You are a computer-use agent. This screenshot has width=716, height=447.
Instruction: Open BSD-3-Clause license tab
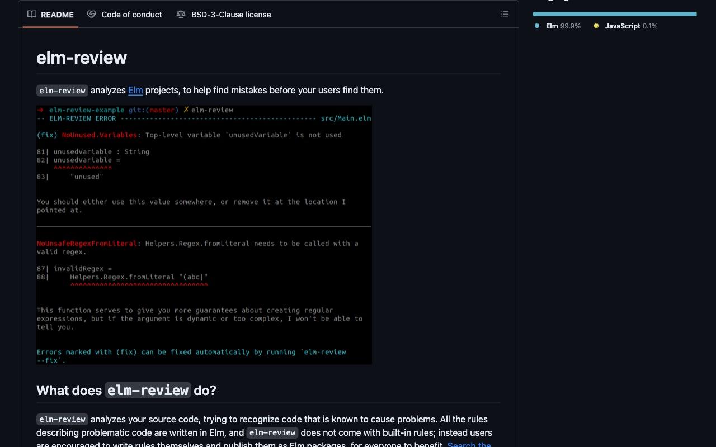click(224, 15)
